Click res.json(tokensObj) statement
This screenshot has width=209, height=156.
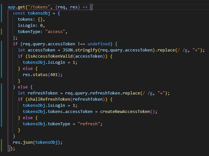38,142
